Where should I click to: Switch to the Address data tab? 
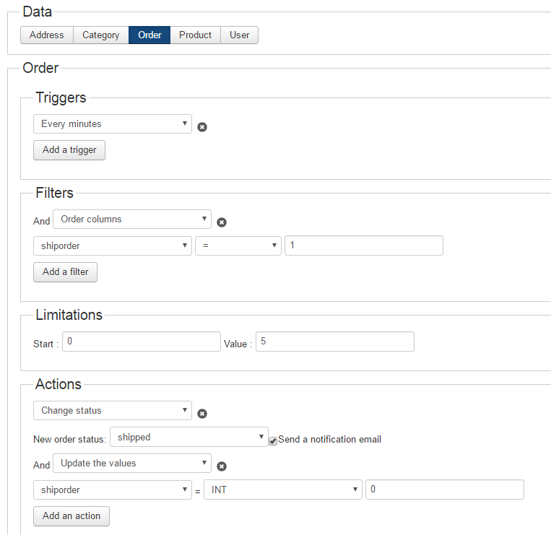(x=47, y=35)
